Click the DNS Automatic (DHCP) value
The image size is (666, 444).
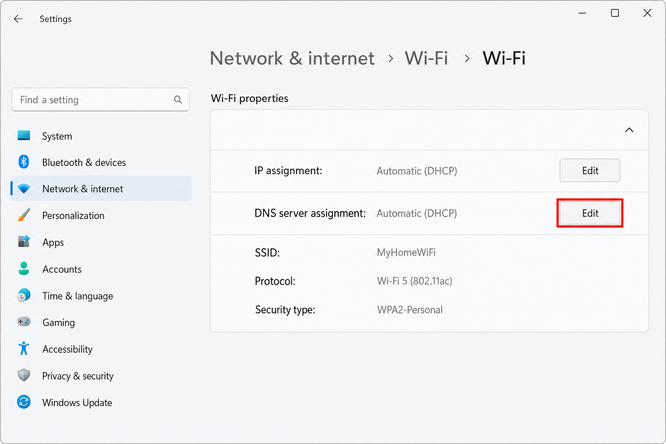tap(417, 213)
